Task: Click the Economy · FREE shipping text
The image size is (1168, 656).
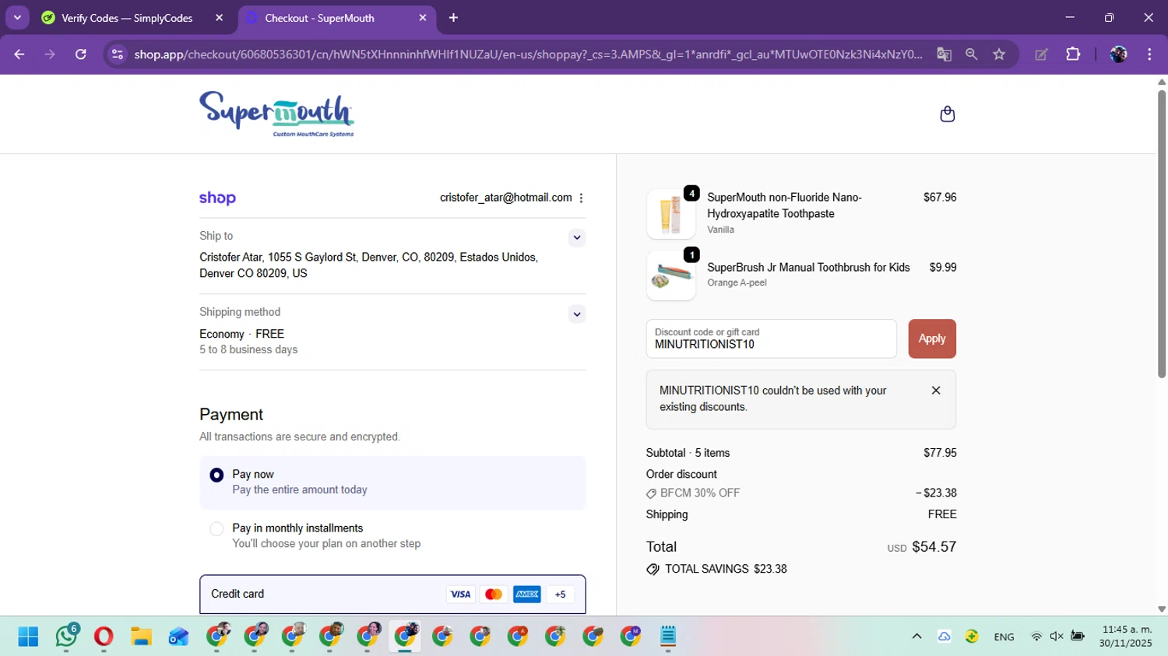Action: pos(241,334)
